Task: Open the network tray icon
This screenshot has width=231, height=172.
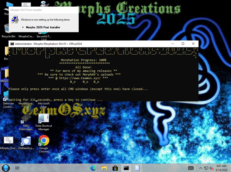Action: pyautogui.click(x=206, y=168)
